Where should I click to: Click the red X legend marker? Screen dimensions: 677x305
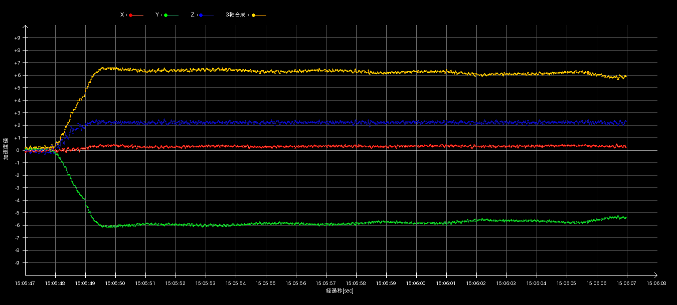point(131,15)
